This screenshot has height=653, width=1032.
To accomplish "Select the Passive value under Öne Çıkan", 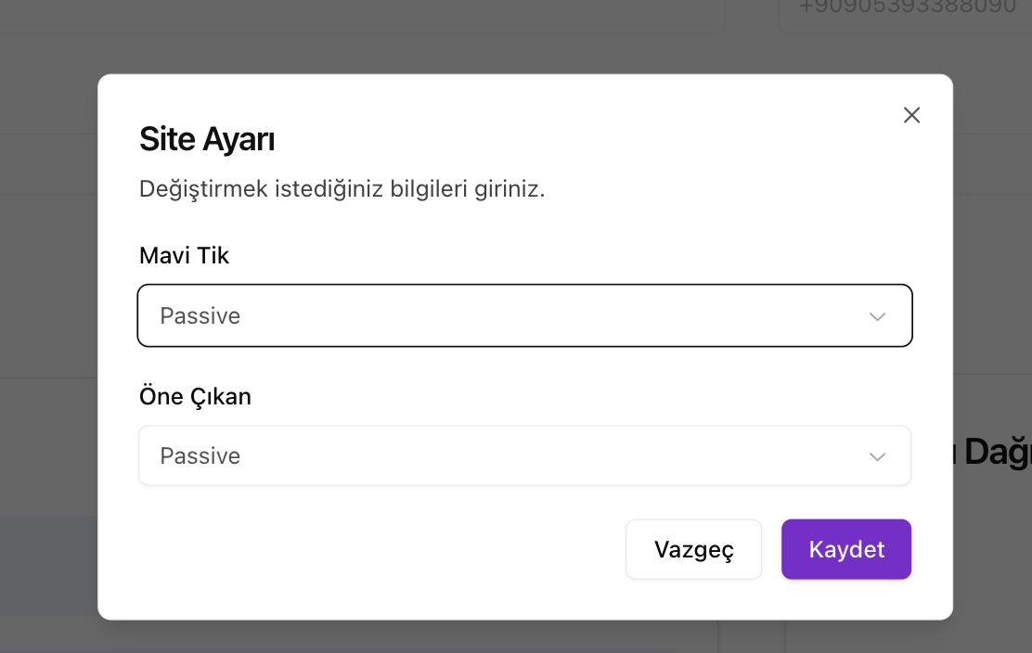I will click(x=200, y=455).
